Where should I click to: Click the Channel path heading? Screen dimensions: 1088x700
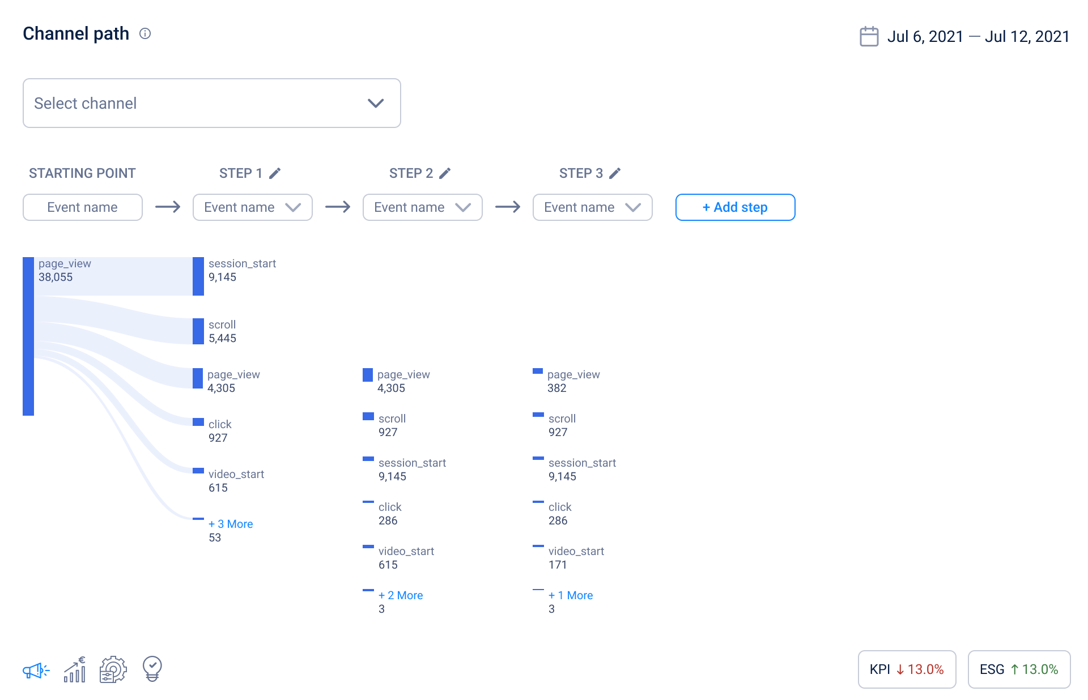(x=76, y=33)
